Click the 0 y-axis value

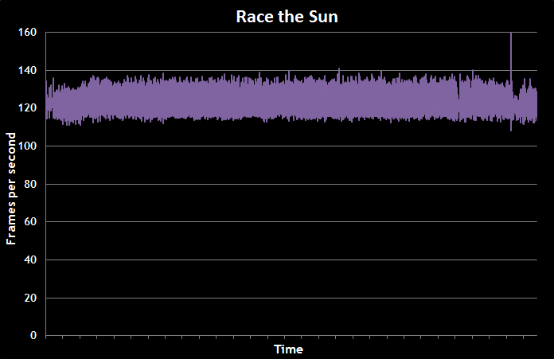33,335
